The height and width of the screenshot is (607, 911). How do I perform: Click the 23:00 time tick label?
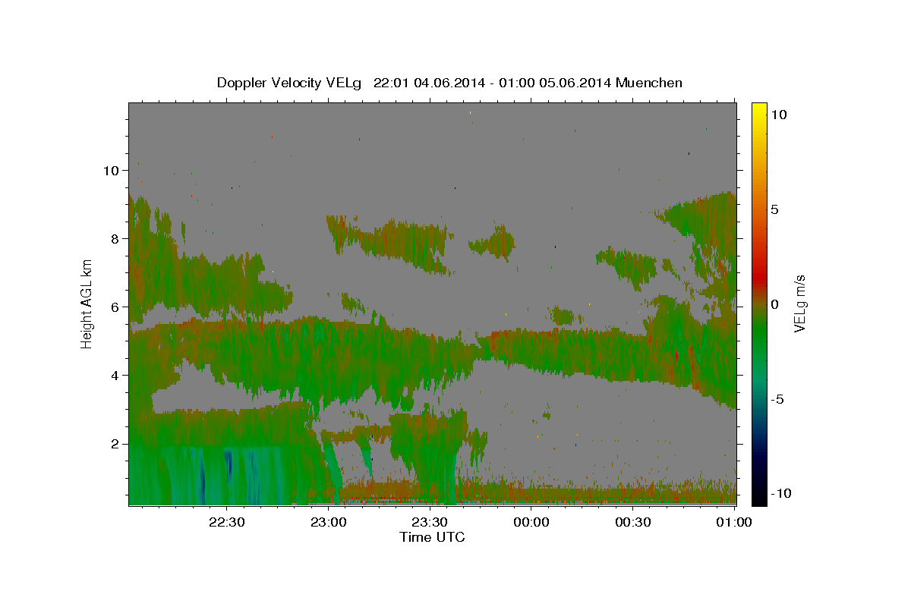pos(328,522)
